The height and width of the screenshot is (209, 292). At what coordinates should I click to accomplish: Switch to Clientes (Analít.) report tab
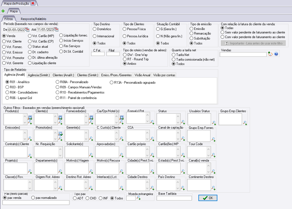tap(63, 75)
